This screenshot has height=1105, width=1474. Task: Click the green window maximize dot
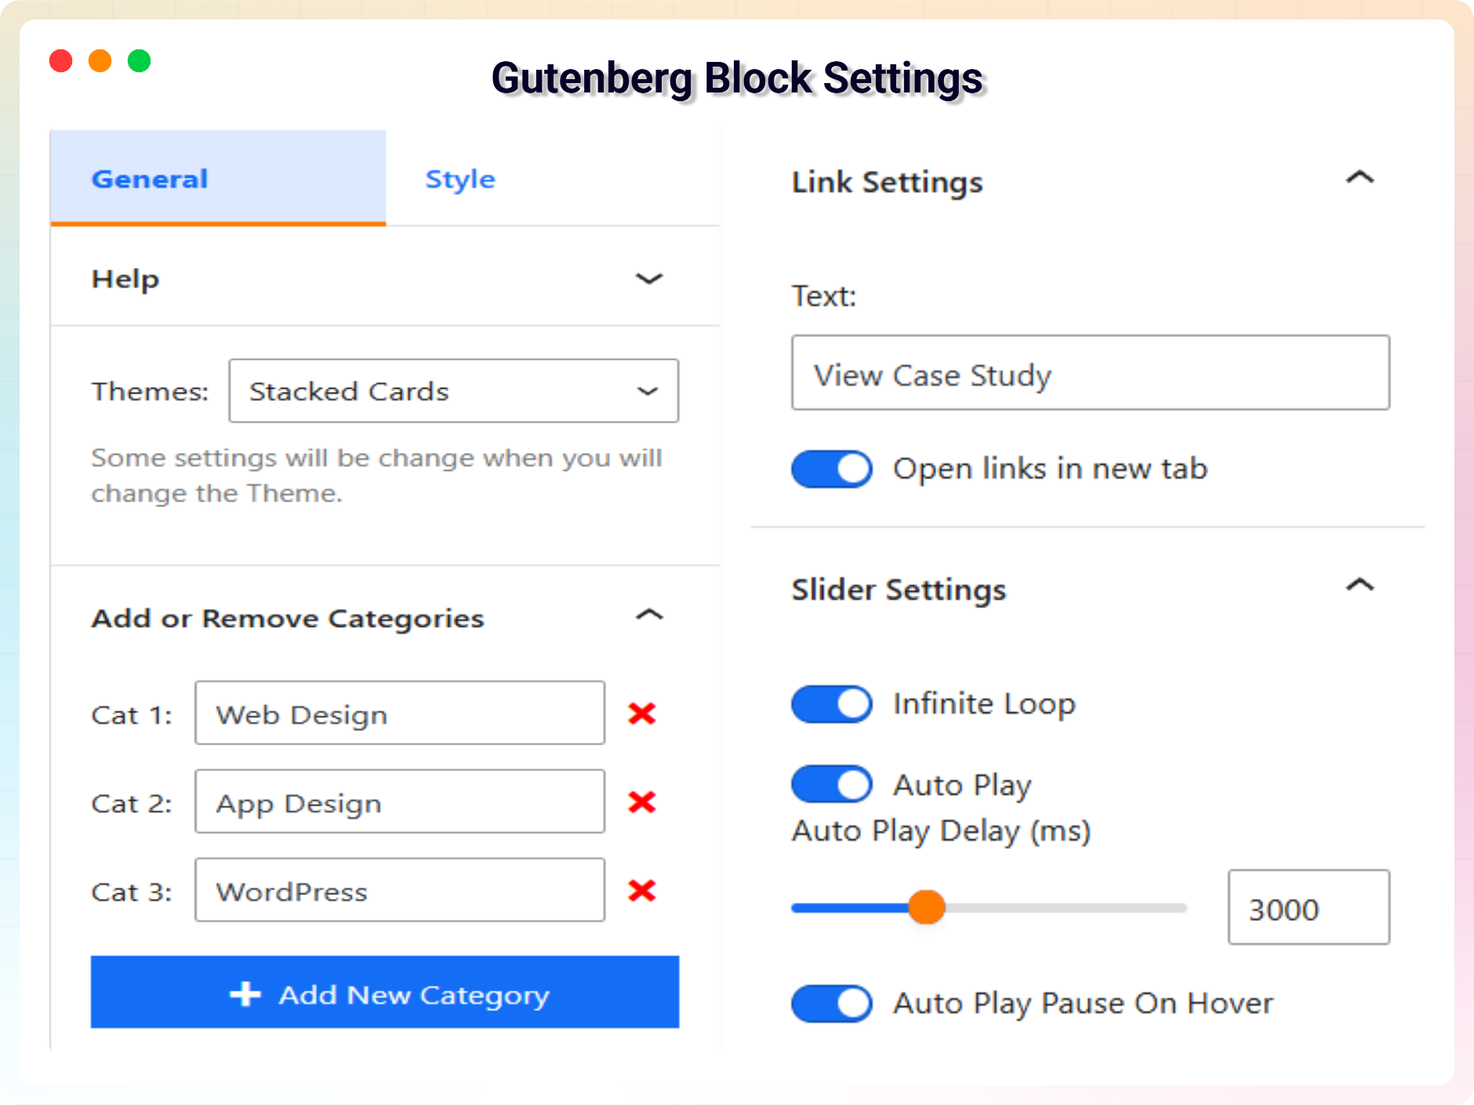coord(140,60)
